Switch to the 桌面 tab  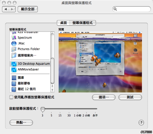pyautogui.click(x=64, y=23)
